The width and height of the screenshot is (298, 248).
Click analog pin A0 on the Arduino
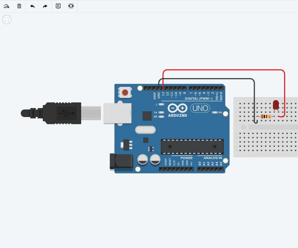coord(199,169)
